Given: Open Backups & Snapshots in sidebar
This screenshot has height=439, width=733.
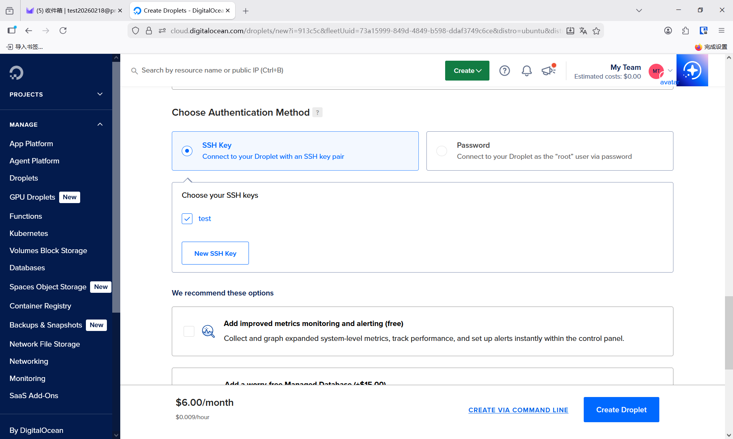Looking at the screenshot, I should coord(46,325).
